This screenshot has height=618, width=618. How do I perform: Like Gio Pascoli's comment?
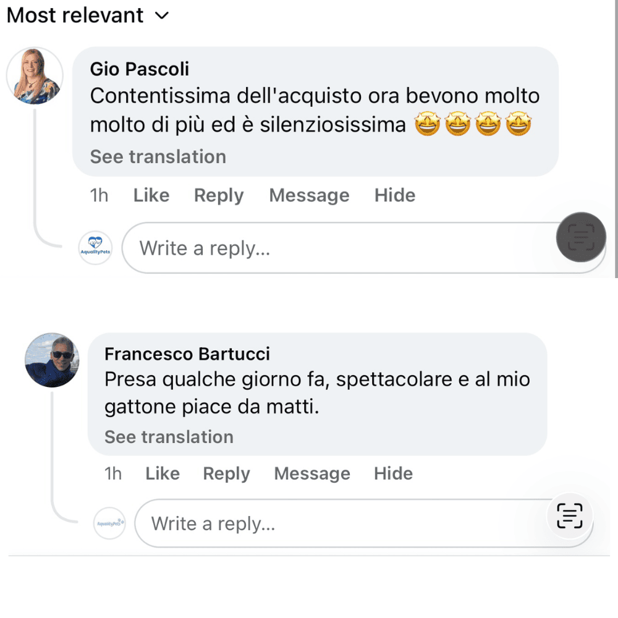[x=151, y=195]
